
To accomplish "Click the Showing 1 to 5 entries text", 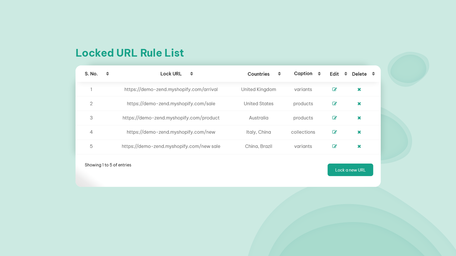I will click(108, 165).
